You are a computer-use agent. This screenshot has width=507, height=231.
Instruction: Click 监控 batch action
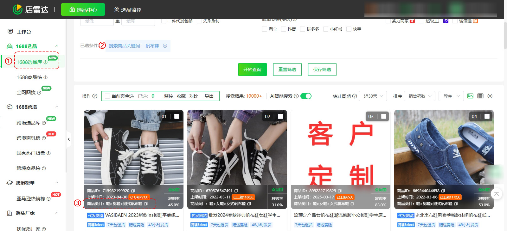coord(169,96)
